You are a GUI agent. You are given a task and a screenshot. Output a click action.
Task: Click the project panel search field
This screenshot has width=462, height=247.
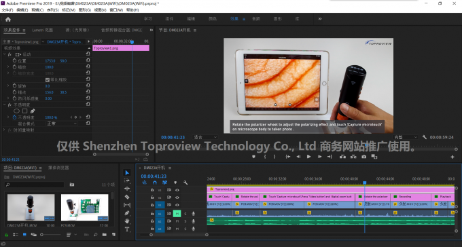click(x=35, y=185)
